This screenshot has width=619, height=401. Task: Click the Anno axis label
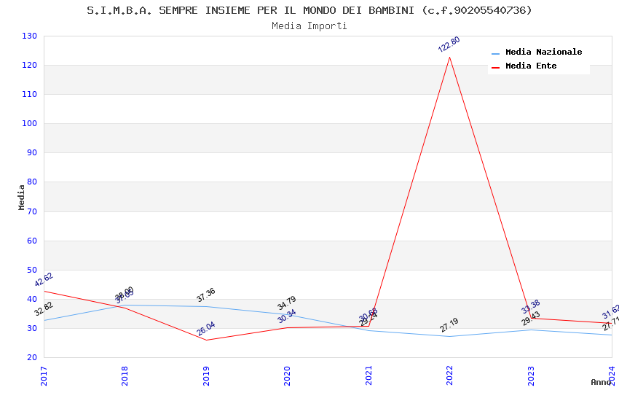[601, 382]
